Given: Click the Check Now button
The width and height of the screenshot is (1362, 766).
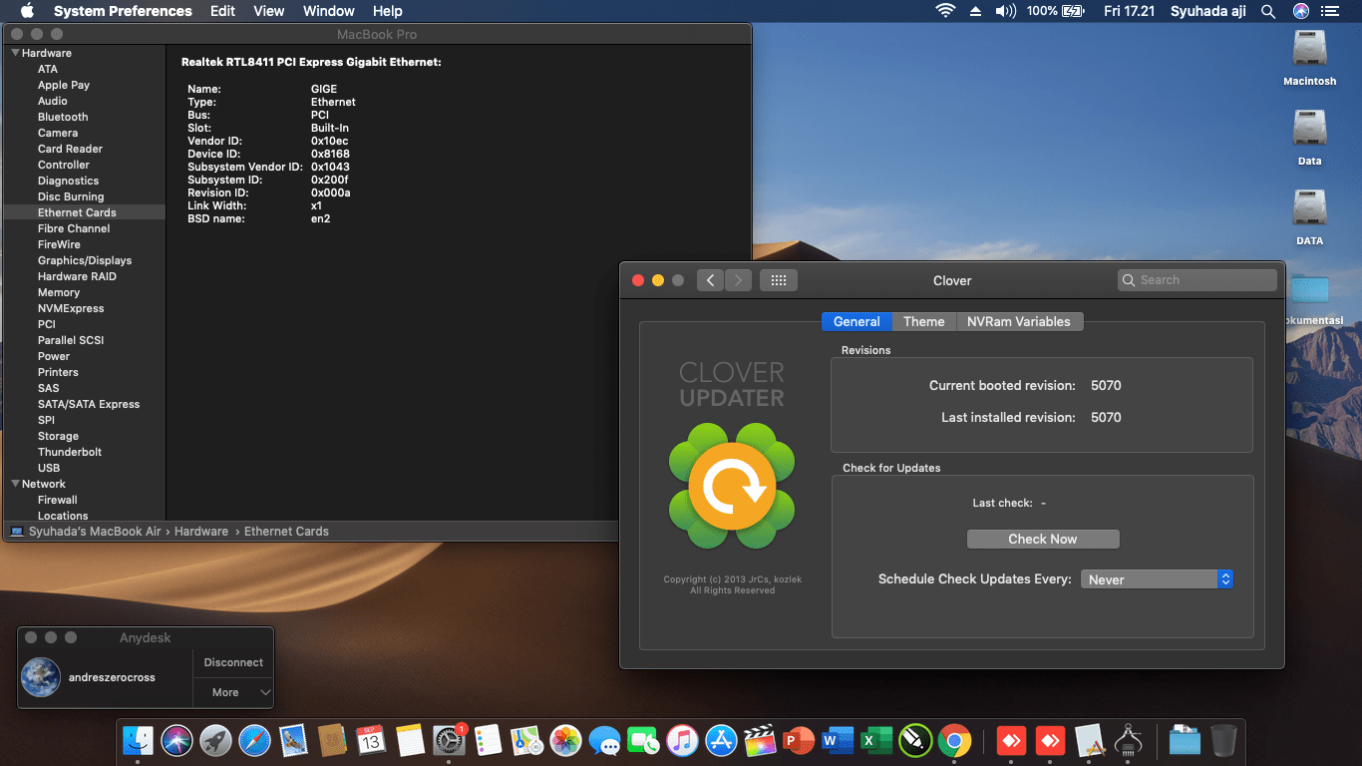Looking at the screenshot, I should pyautogui.click(x=1043, y=539).
